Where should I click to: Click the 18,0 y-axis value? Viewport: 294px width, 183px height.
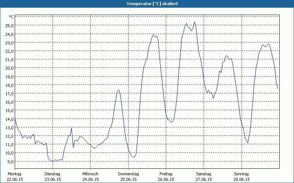tap(10, 85)
